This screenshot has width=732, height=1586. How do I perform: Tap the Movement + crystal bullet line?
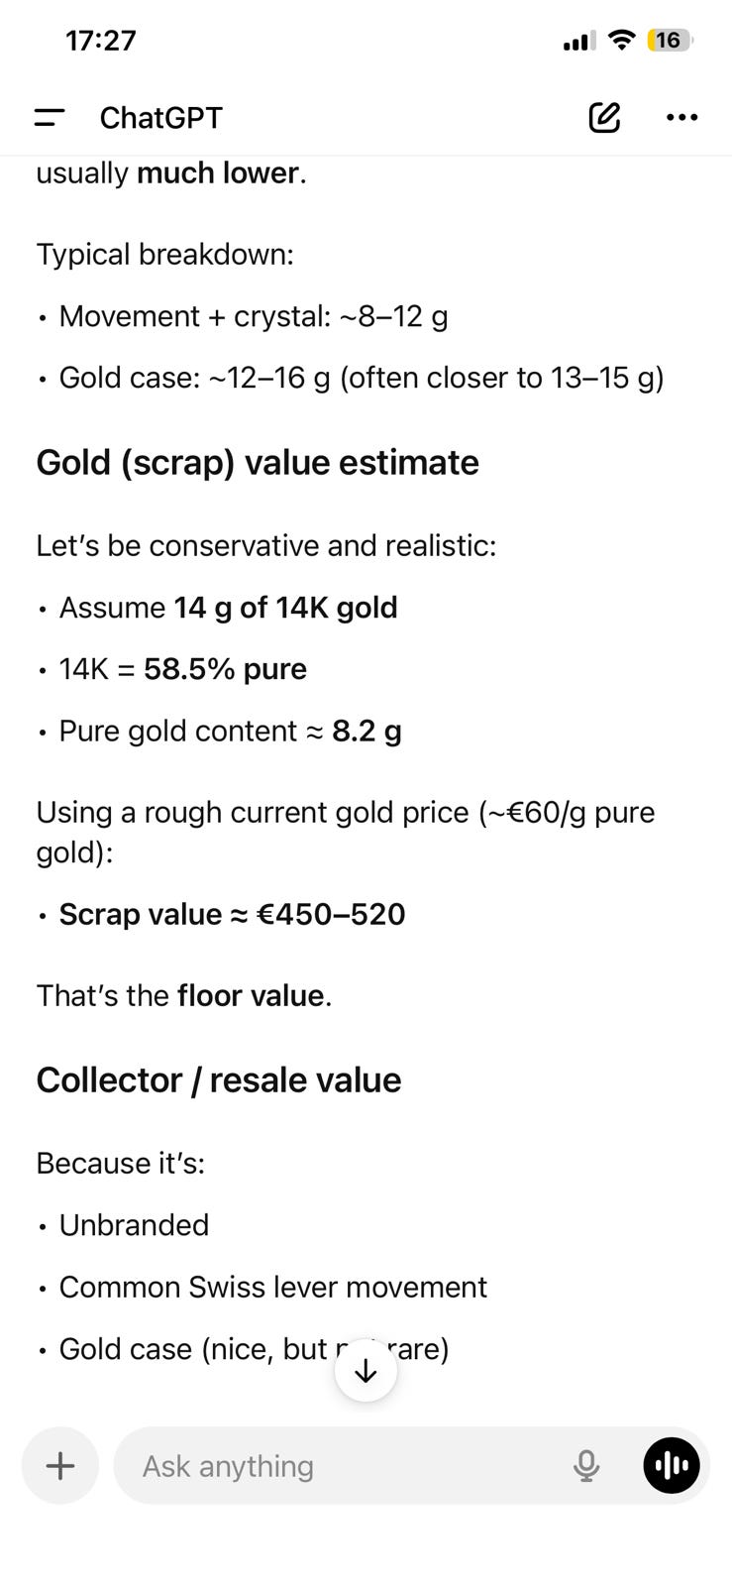[x=253, y=316]
